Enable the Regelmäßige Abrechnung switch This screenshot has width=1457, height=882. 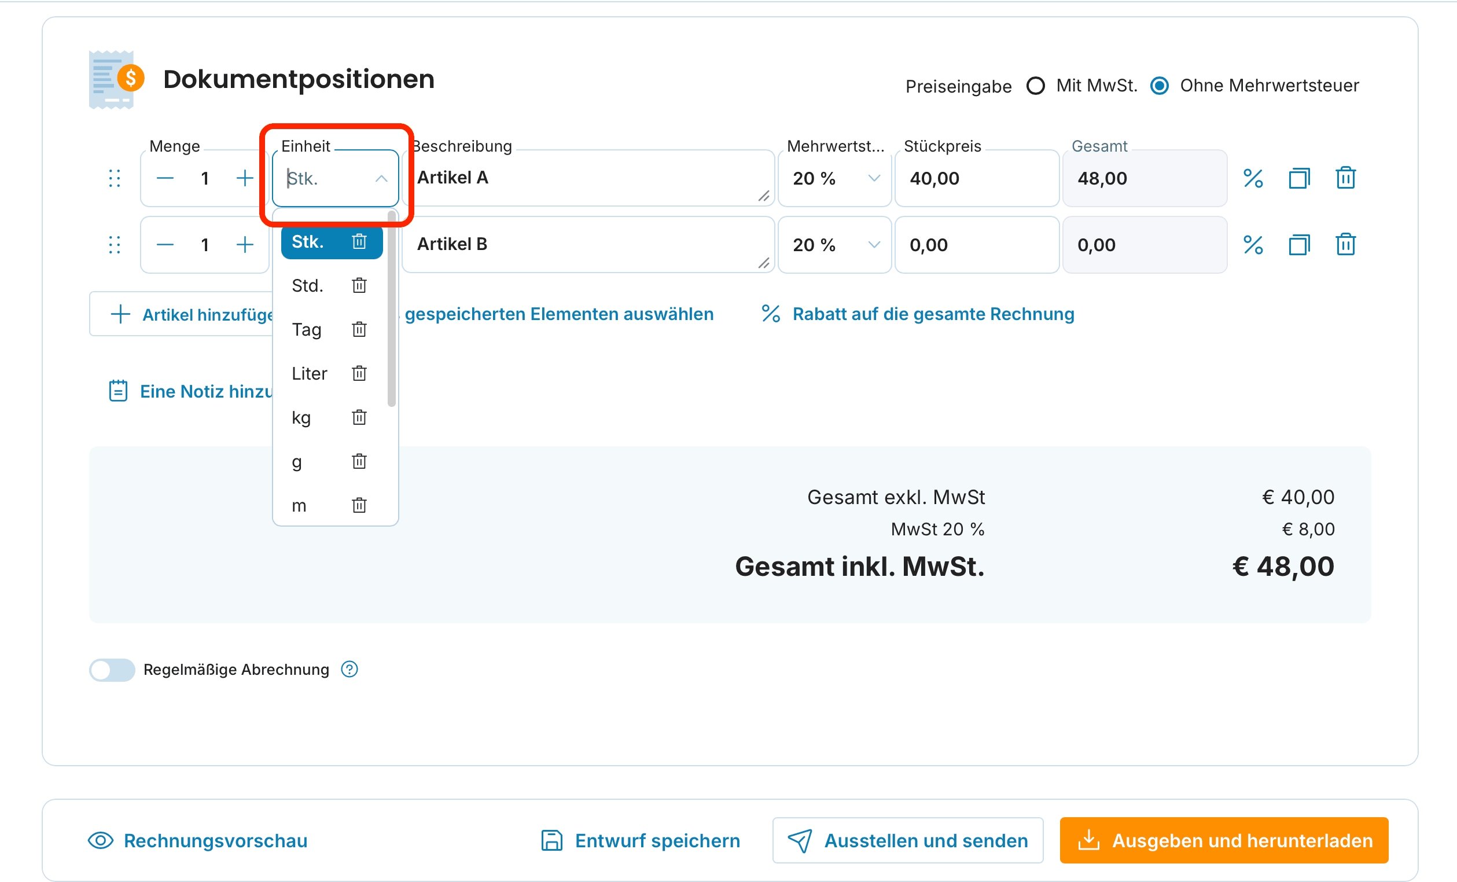(x=112, y=670)
